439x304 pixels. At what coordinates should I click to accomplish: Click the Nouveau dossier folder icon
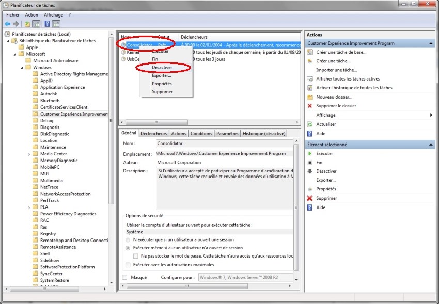(x=310, y=97)
